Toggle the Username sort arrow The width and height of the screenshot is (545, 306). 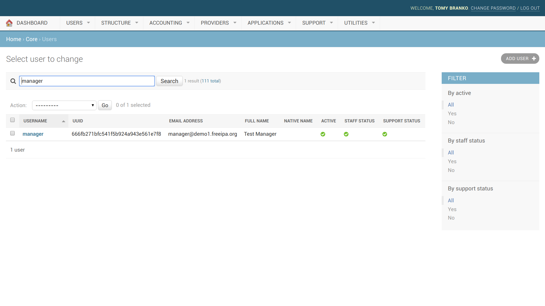point(64,121)
